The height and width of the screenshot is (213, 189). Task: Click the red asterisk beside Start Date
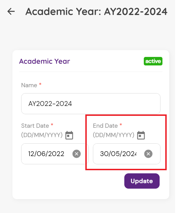[52, 125]
